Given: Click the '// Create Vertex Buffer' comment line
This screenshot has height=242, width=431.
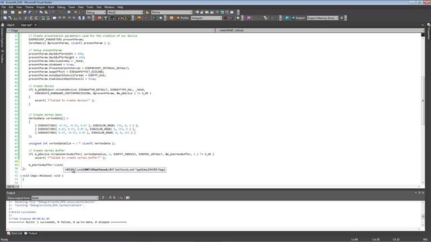Looking at the screenshot, I should tap(46, 151).
